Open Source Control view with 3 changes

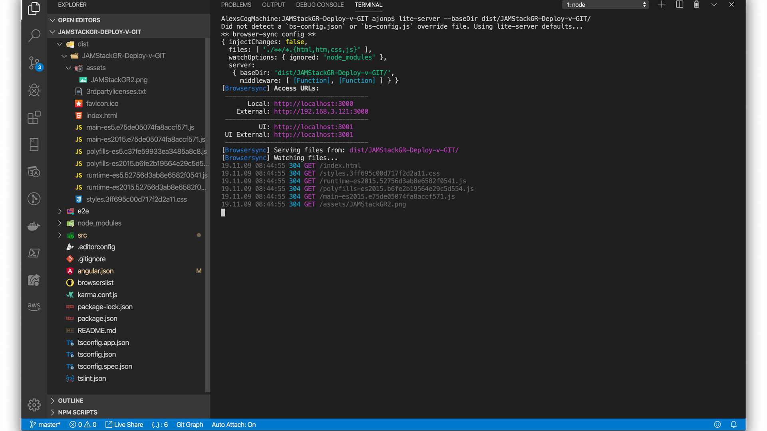point(34,63)
